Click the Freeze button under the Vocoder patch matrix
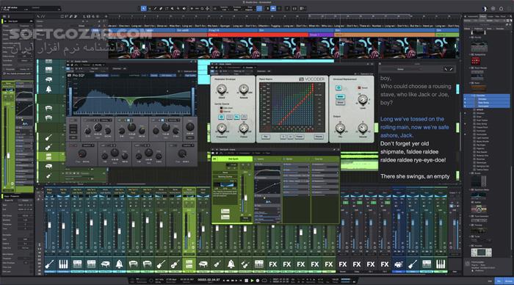 coord(300,137)
